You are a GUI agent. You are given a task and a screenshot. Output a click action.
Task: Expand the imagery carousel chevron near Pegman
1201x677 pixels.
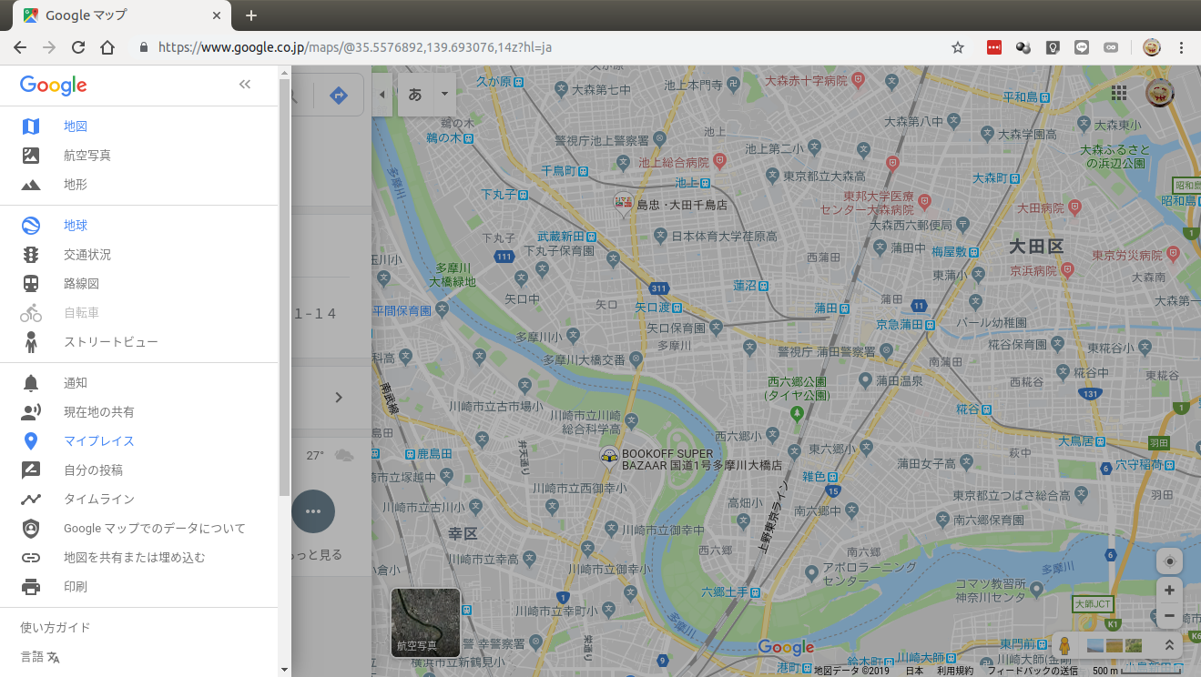pyautogui.click(x=1169, y=644)
